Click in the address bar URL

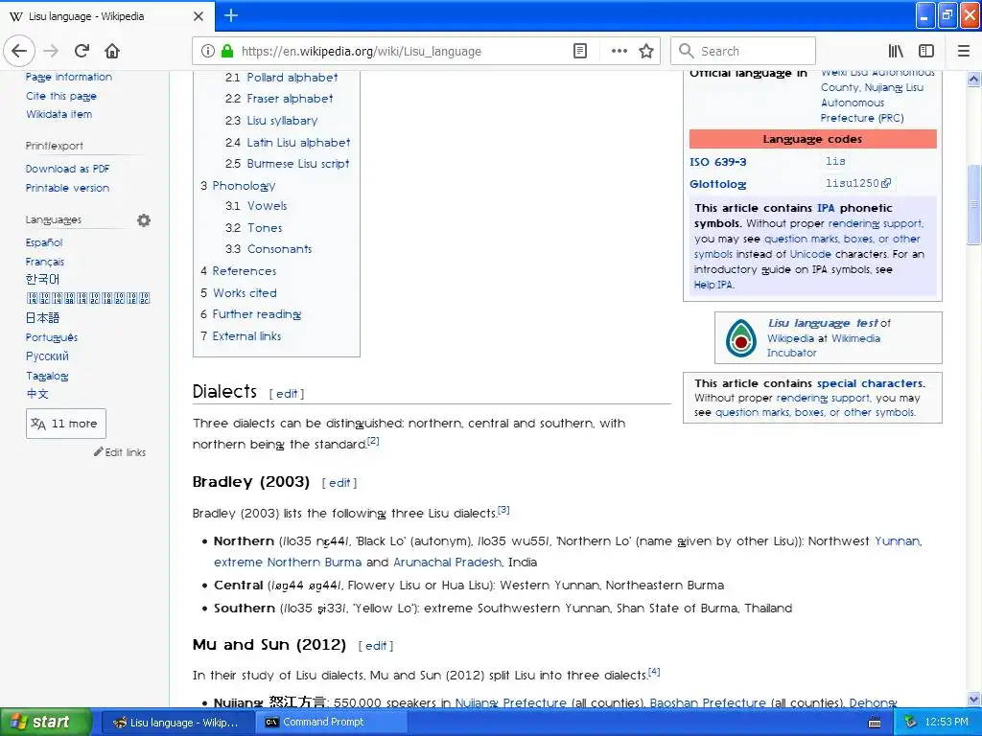click(362, 52)
